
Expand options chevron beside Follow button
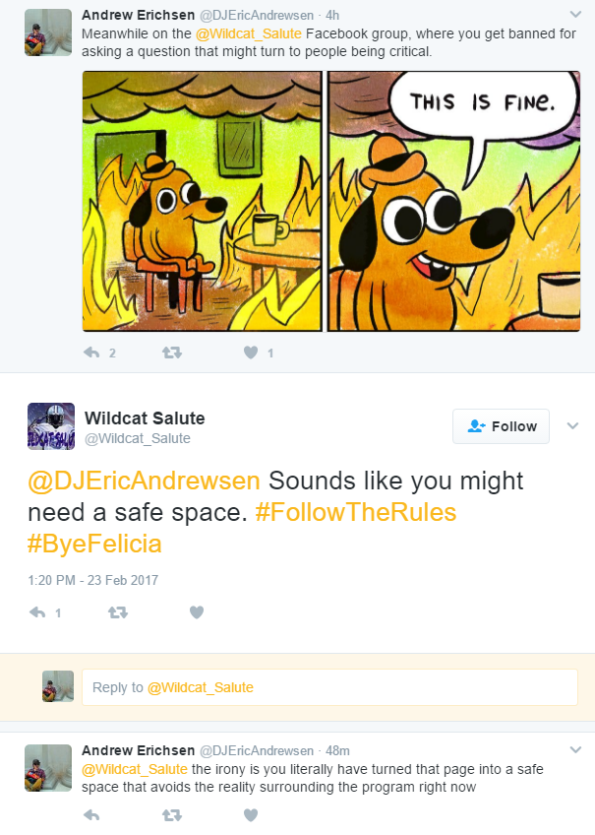click(x=572, y=425)
